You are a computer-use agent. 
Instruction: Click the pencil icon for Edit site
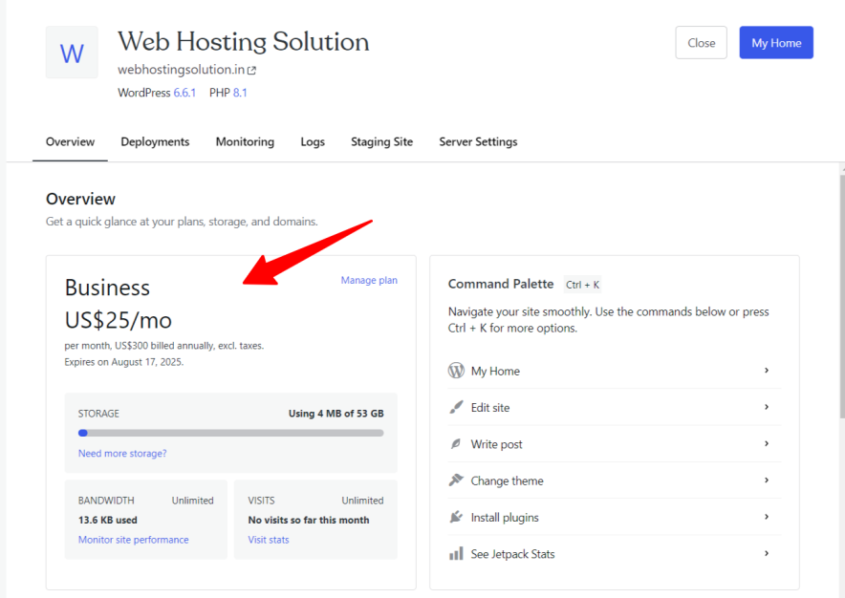(x=456, y=407)
